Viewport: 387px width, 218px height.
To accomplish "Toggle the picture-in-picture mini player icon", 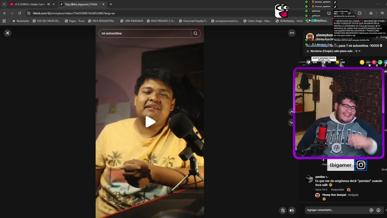I will click(283, 210).
